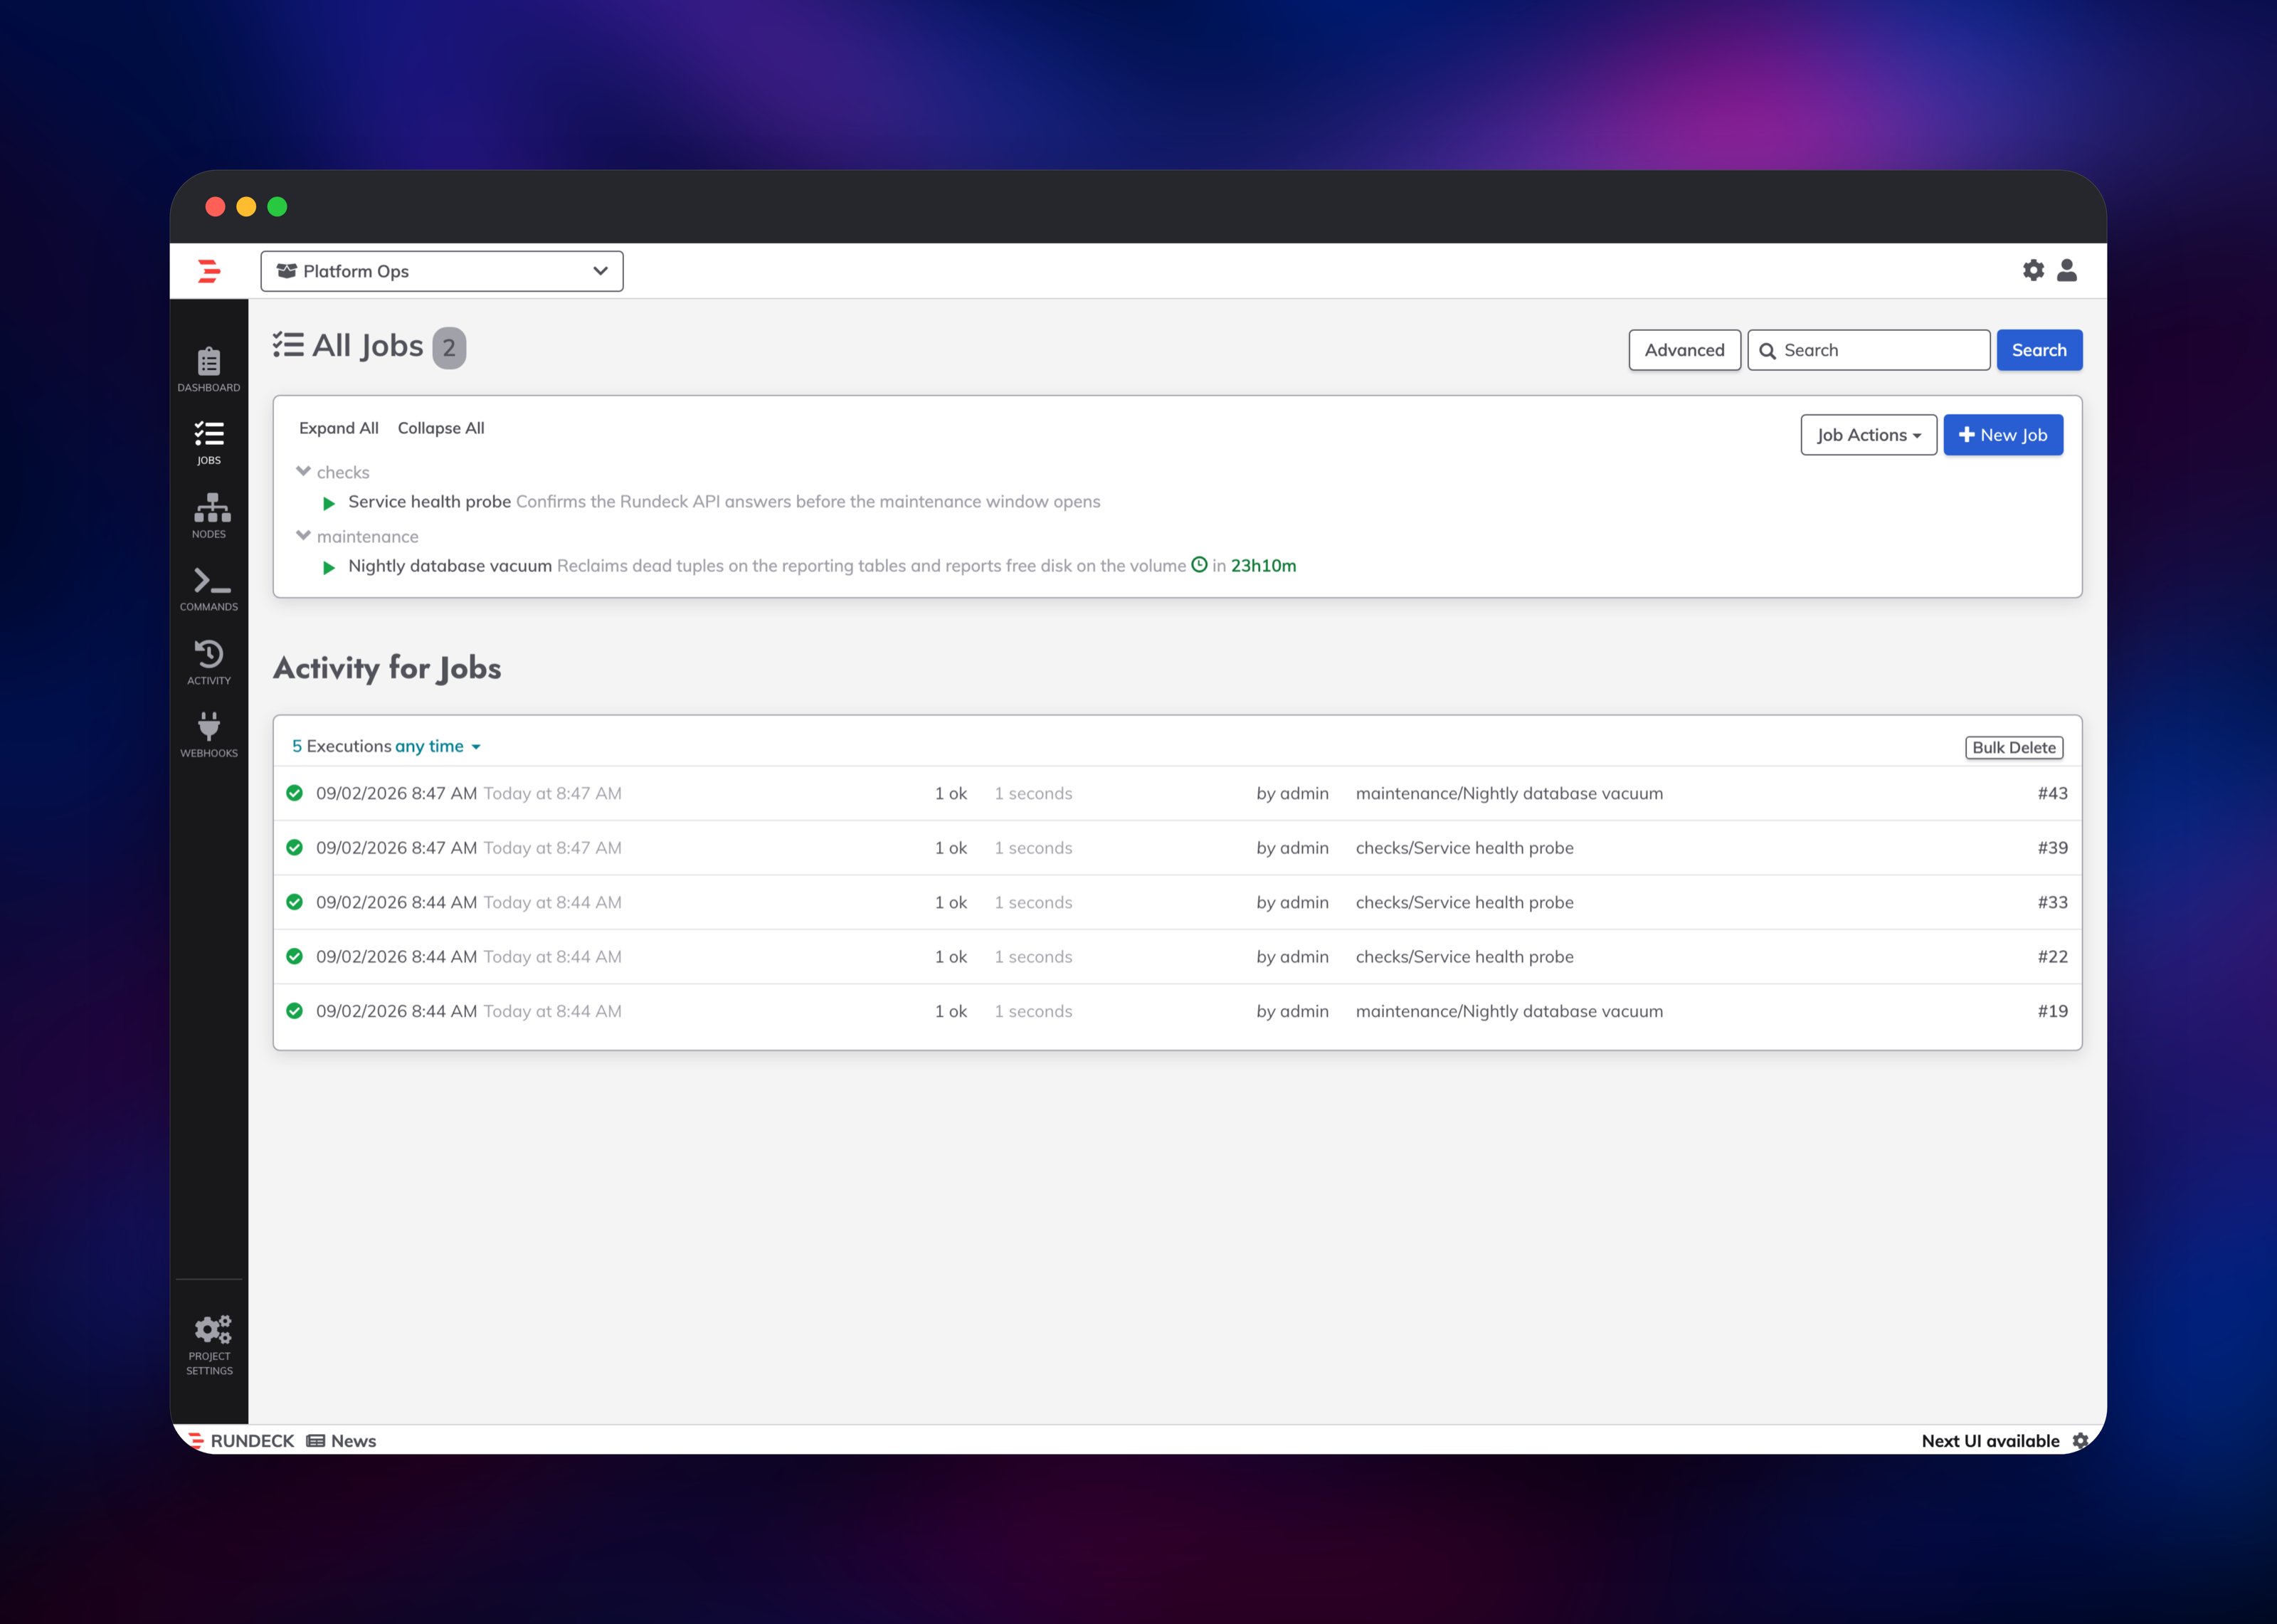The image size is (2277, 1624).
Task: Click the Bulk Delete button
Action: [2014, 747]
